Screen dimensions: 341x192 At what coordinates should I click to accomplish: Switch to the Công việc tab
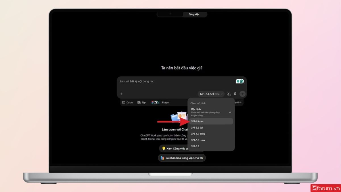tap(194, 14)
